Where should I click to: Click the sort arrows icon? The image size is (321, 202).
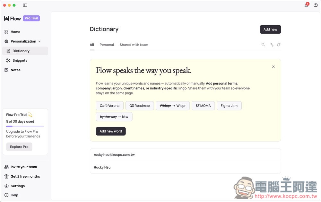tap(272, 45)
